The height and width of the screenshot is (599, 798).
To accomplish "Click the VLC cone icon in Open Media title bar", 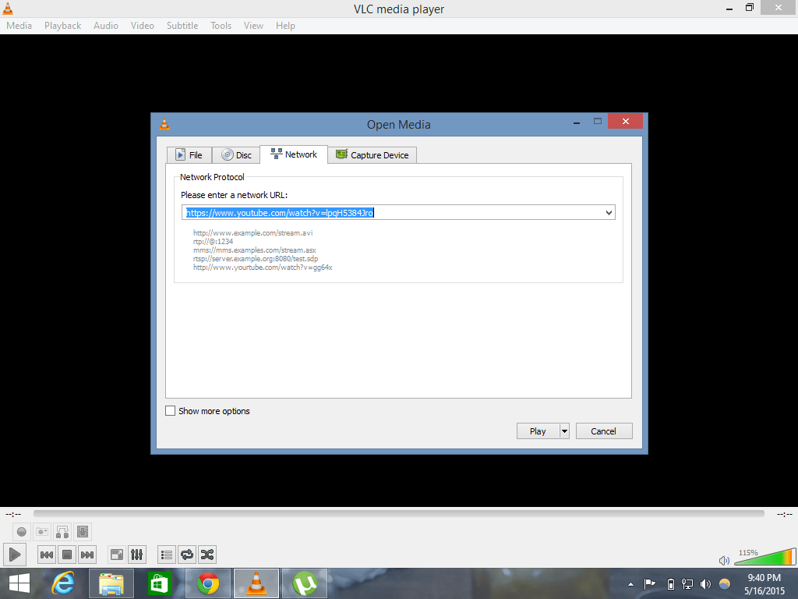I will (x=164, y=124).
